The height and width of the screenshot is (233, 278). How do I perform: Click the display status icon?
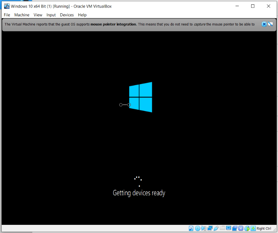(228, 228)
